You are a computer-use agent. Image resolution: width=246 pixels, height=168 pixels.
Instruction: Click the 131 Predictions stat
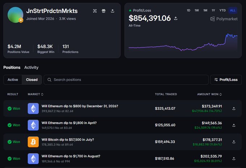tap(70, 49)
